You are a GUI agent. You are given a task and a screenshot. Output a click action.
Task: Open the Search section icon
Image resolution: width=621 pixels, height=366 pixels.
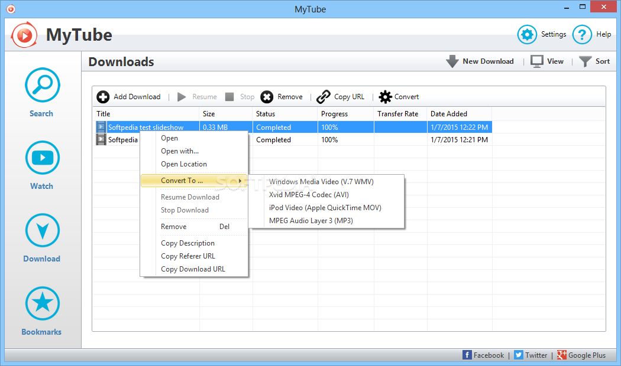[43, 85]
